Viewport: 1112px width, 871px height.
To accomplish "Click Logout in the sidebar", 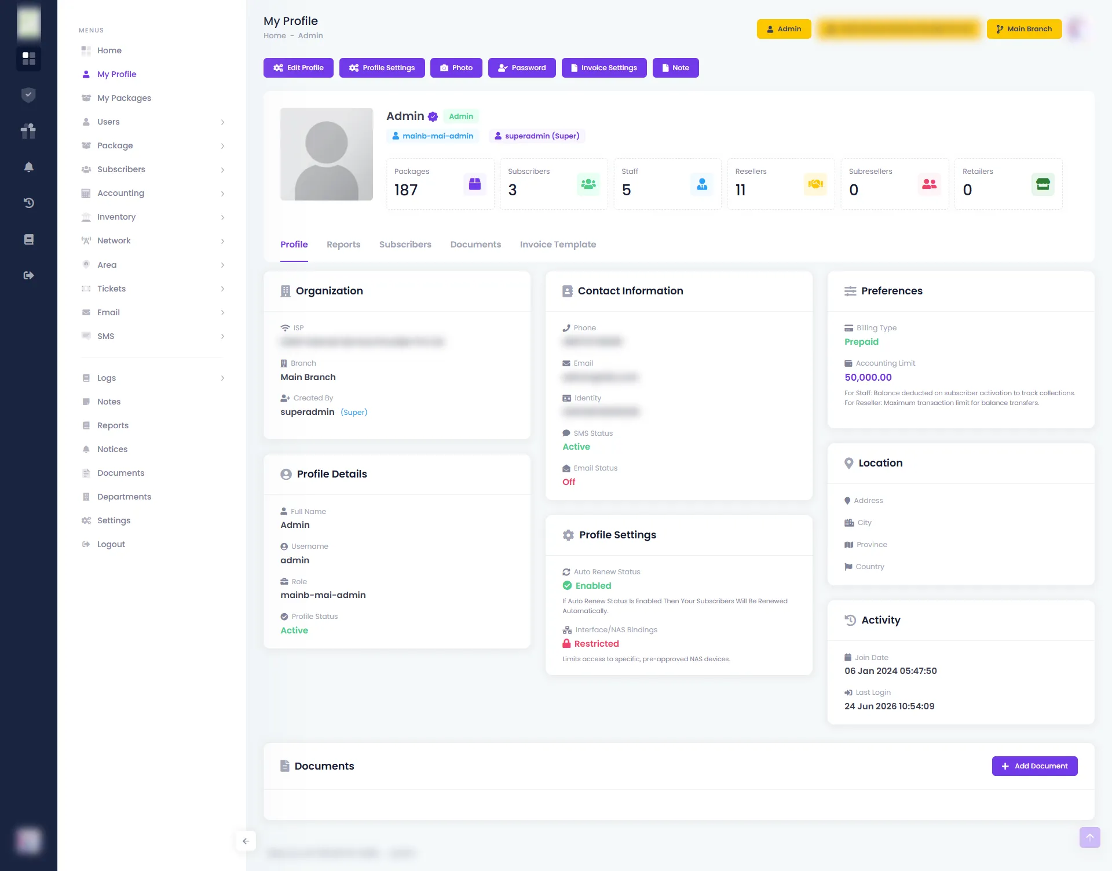I will [x=111, y=544].
